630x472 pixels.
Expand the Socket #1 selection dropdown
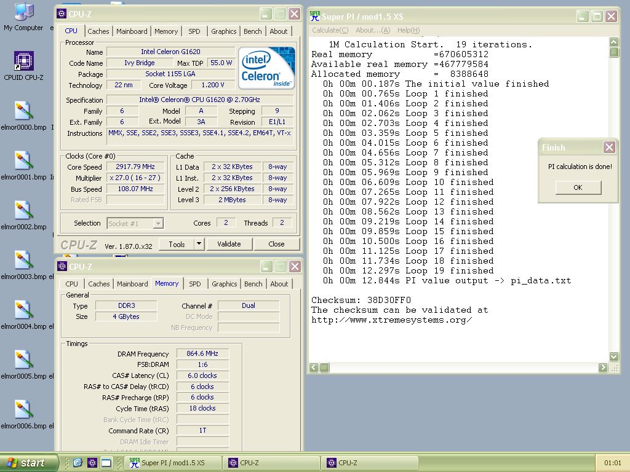(158, 224)
